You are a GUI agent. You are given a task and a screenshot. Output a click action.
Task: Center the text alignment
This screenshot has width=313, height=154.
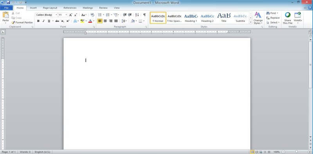105,21
